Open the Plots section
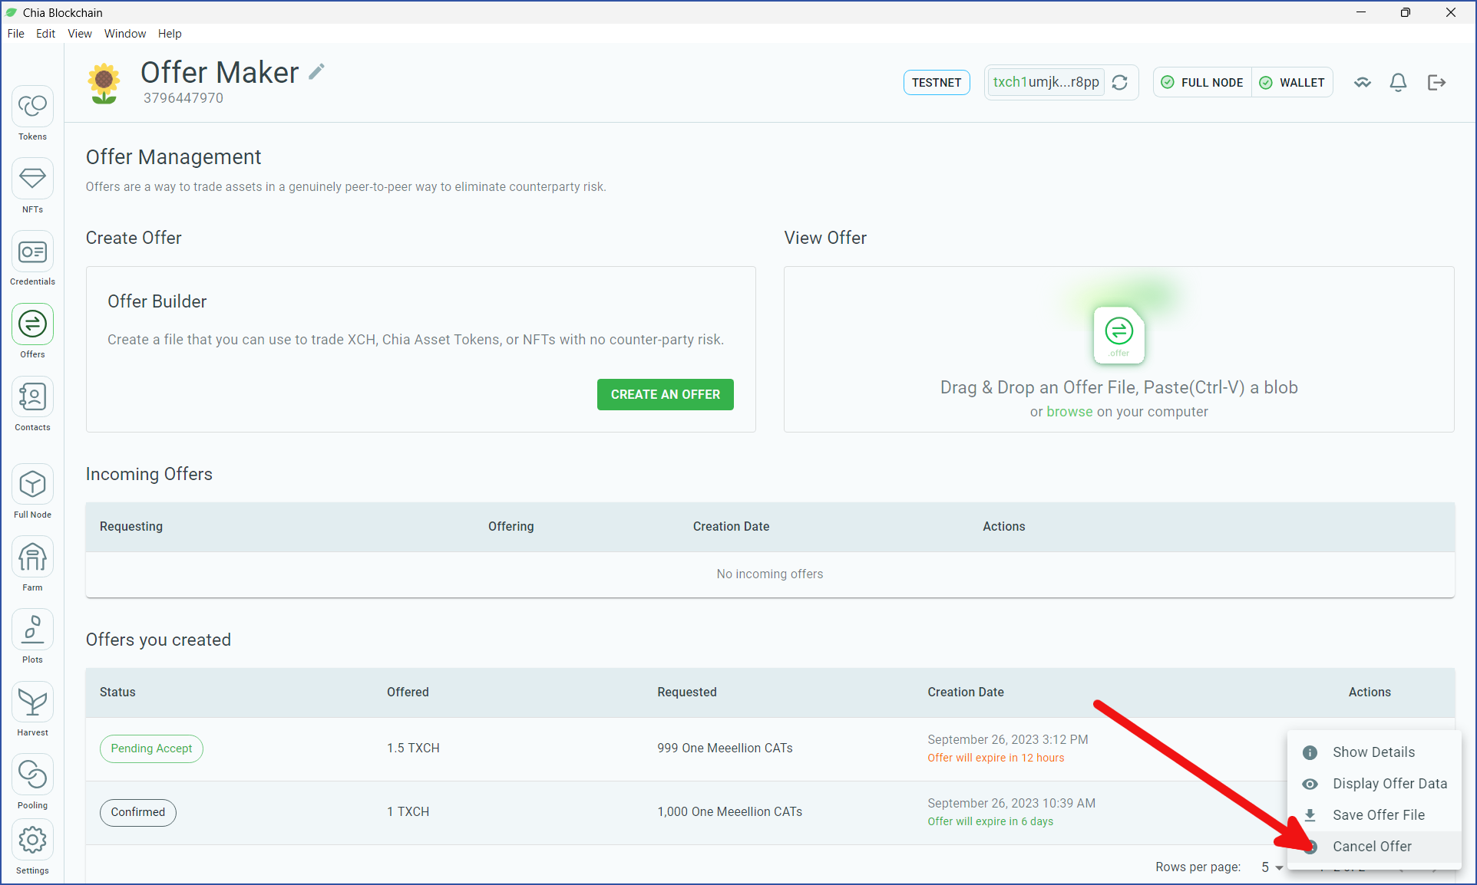Viewport: 1477px width, 885px height. click(32, 637)
